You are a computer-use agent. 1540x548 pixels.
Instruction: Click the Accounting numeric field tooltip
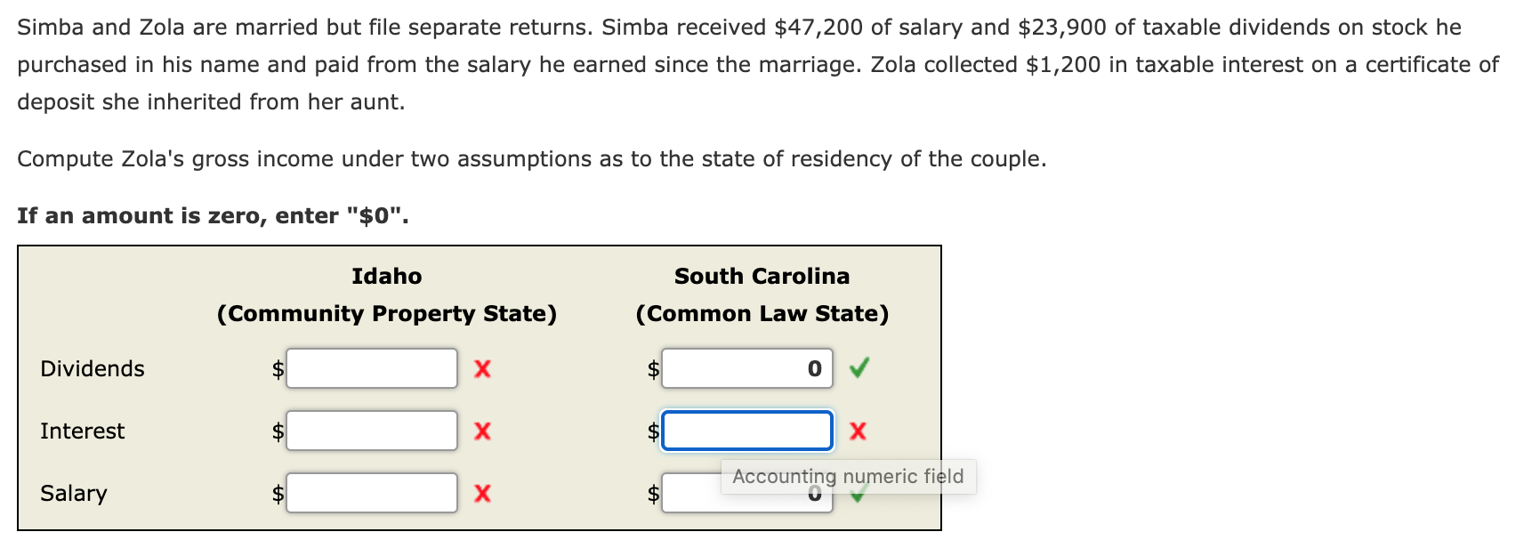[848, 477]
